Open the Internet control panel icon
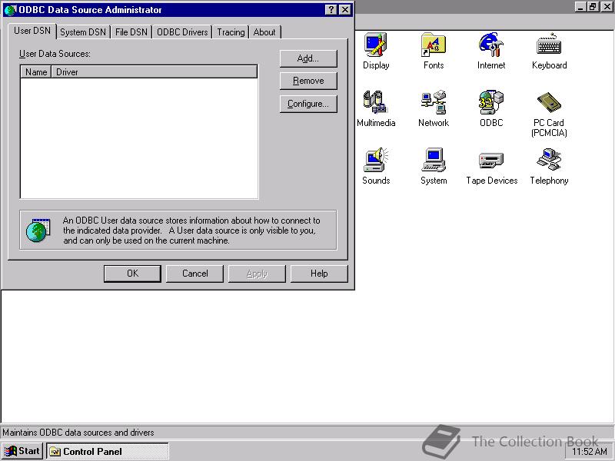 click(x=491, y=51)
